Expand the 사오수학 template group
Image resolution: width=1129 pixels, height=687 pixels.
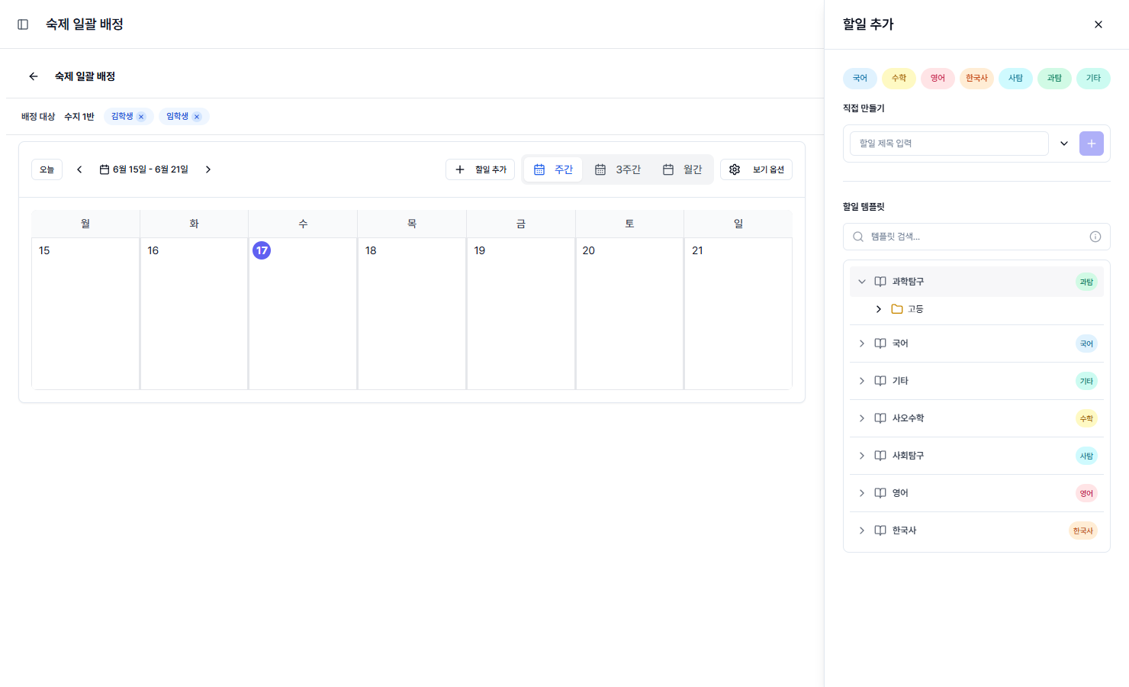(x=862, y=418)
